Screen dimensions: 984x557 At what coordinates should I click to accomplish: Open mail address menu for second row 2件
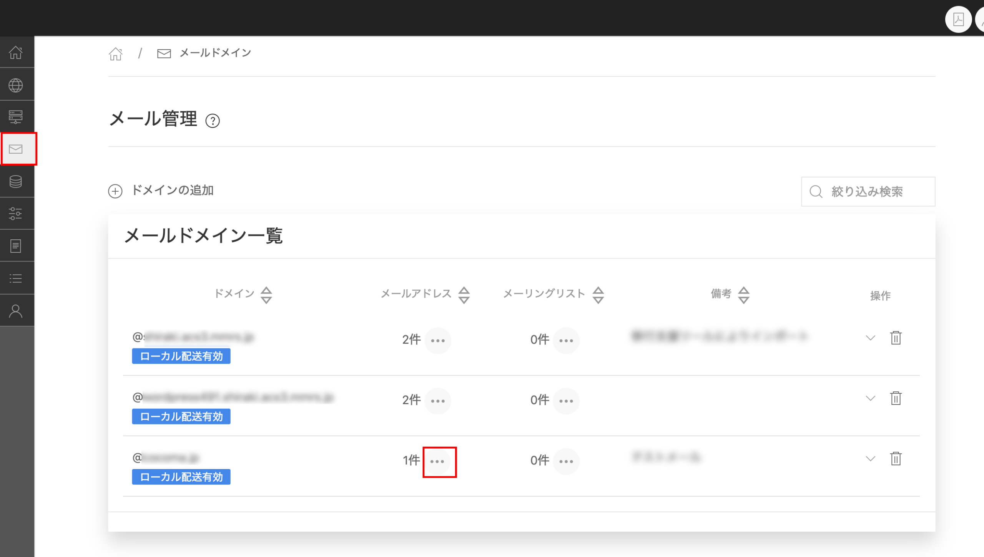tap(438, 401)
